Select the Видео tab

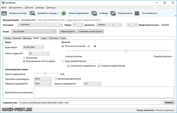pos(36,38)
